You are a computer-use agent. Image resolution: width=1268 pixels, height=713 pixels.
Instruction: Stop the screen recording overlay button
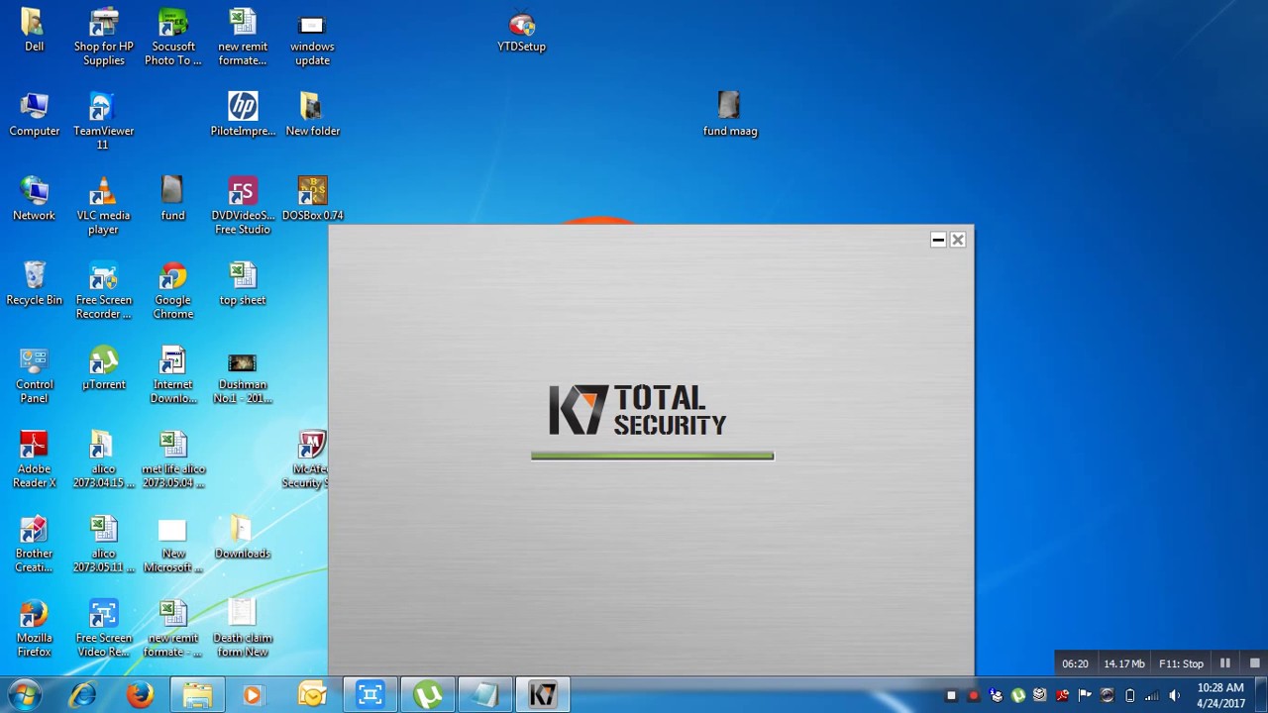[x=1254, y=663]
